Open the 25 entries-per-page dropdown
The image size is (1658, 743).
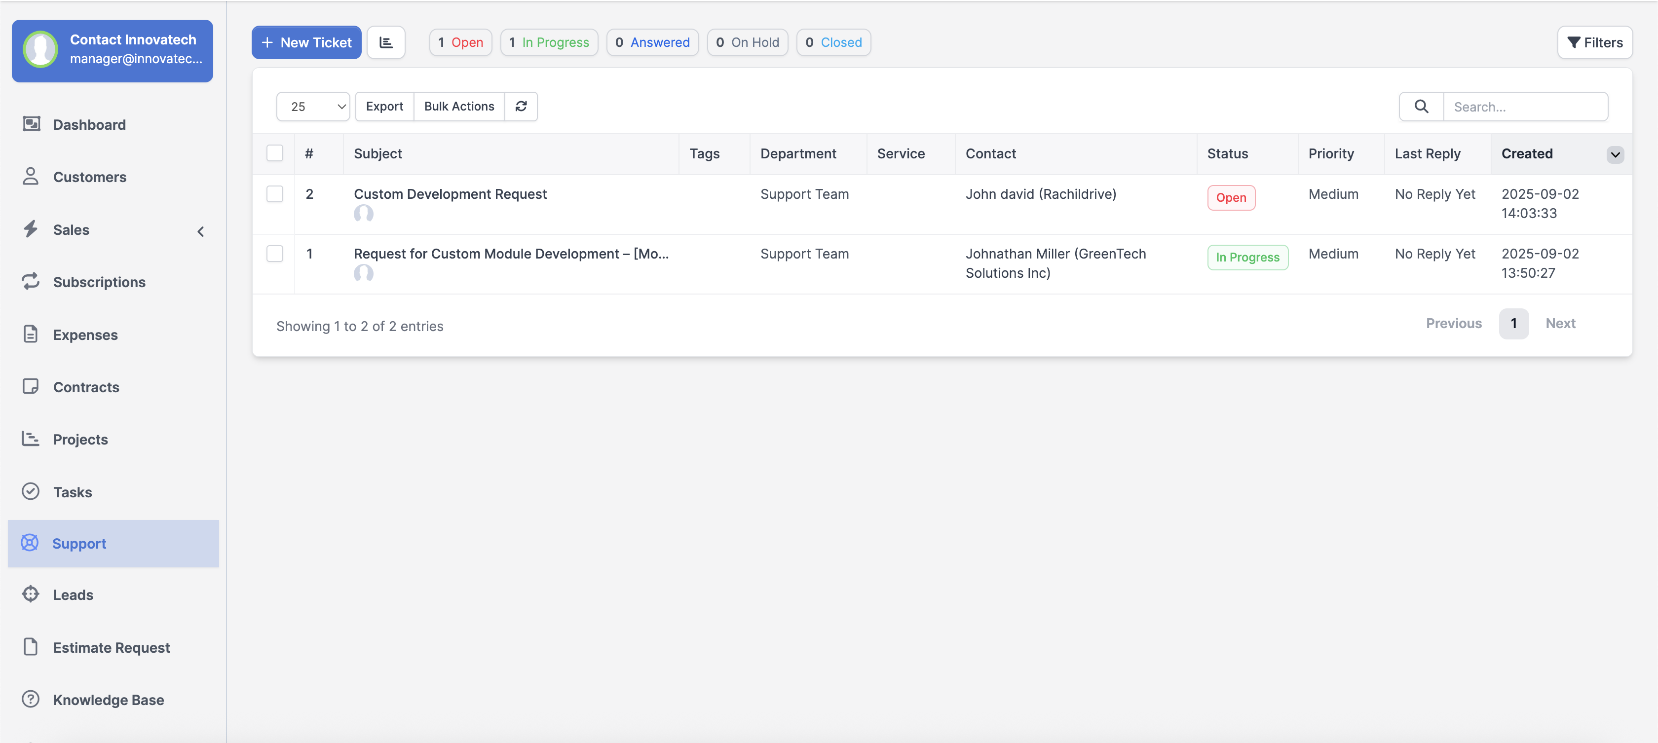point(313,106)
